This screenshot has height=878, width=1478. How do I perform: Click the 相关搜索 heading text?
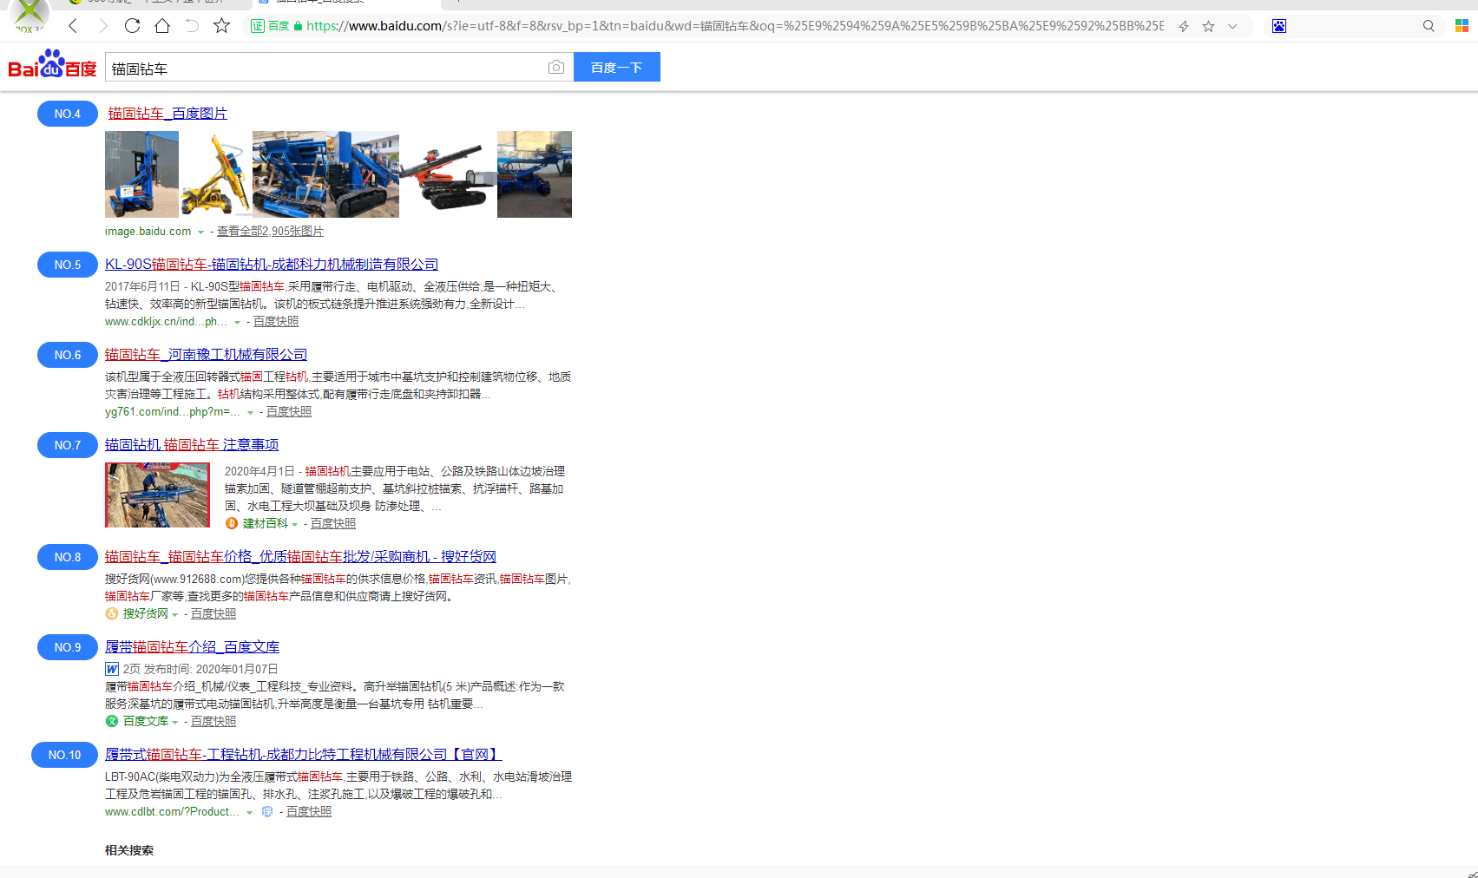[129, 850]
